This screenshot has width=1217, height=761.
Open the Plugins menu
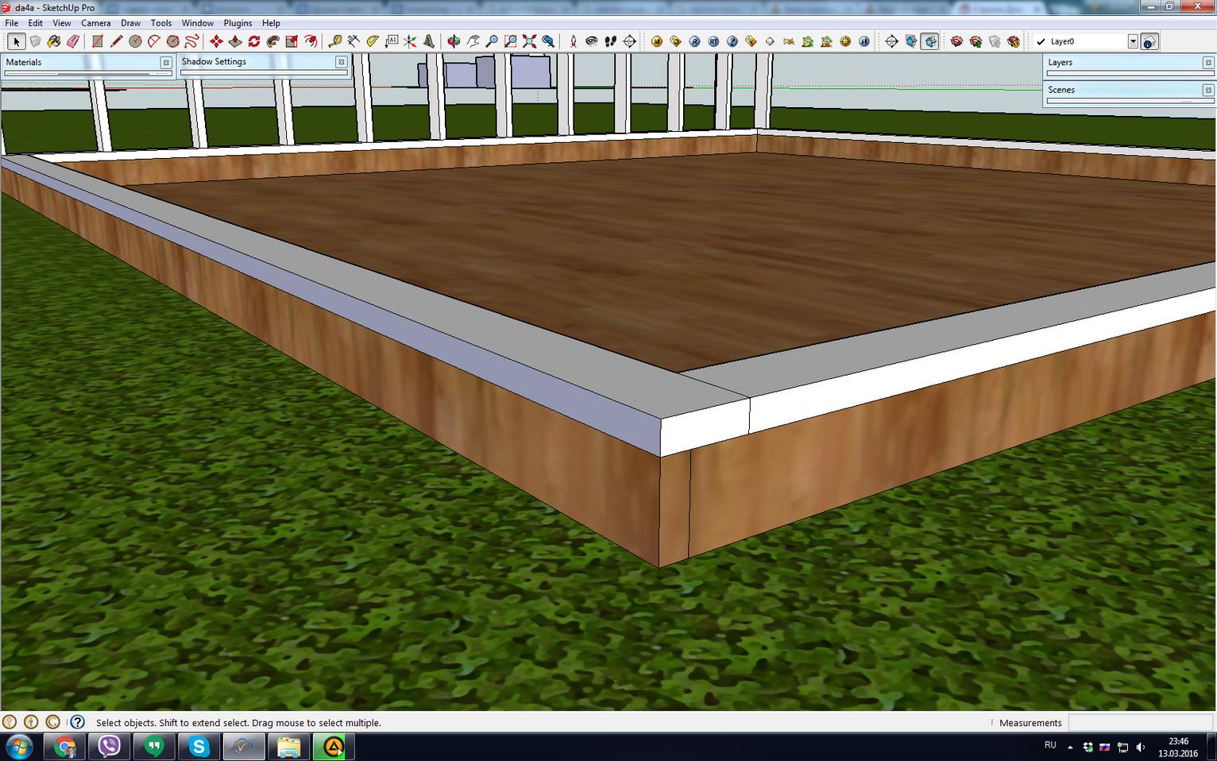click(238, 23)
